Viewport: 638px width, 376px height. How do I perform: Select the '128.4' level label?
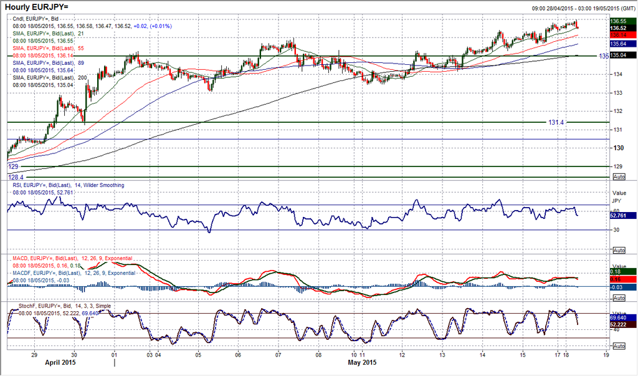coord(16,177)
